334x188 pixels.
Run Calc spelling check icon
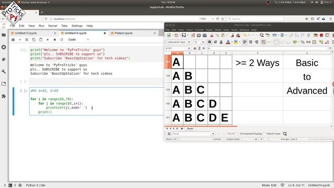click(x=268, y=35)
